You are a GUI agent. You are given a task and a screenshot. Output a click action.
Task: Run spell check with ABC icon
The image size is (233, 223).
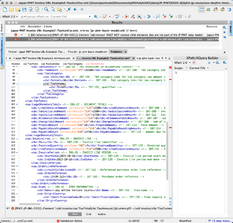pyautogui.click(x=117, y=16)
